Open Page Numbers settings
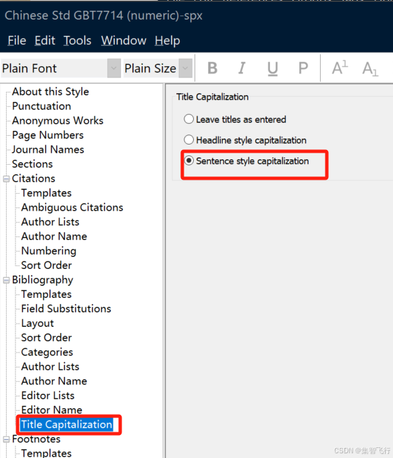 (x=47, y=135)
